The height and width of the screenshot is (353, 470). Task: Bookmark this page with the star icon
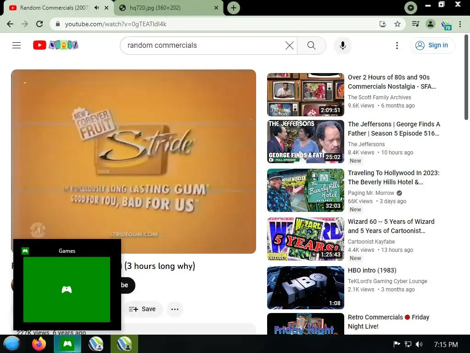click(397, 24)
